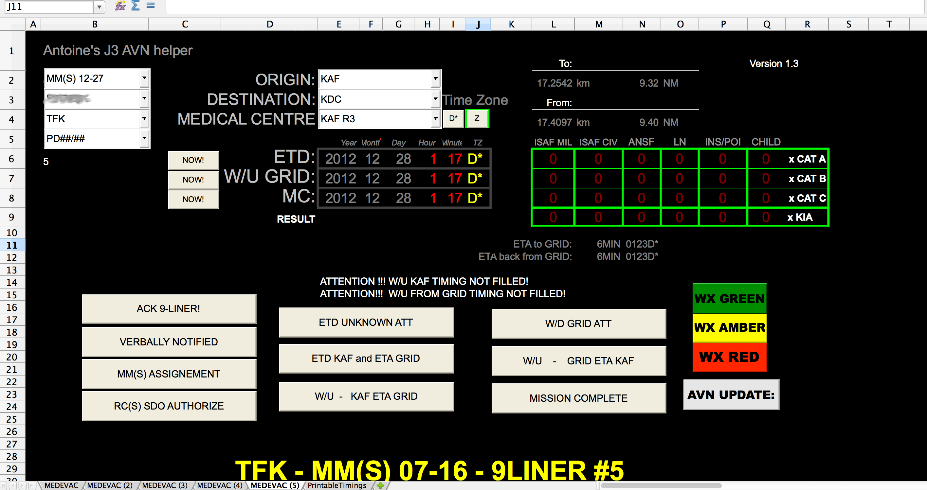The image size is (927, 490).
Task: Click the Function equals icon
Action: [151, 6]
